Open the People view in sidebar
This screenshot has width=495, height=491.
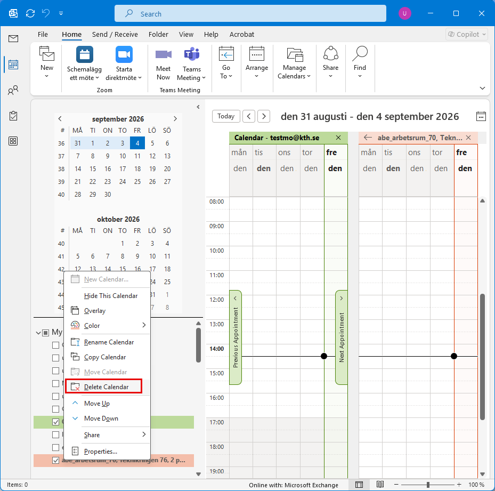pos(13,91)
